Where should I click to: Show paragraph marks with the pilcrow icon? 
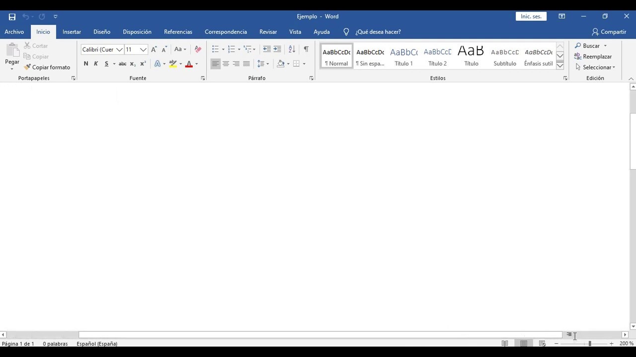306,49
